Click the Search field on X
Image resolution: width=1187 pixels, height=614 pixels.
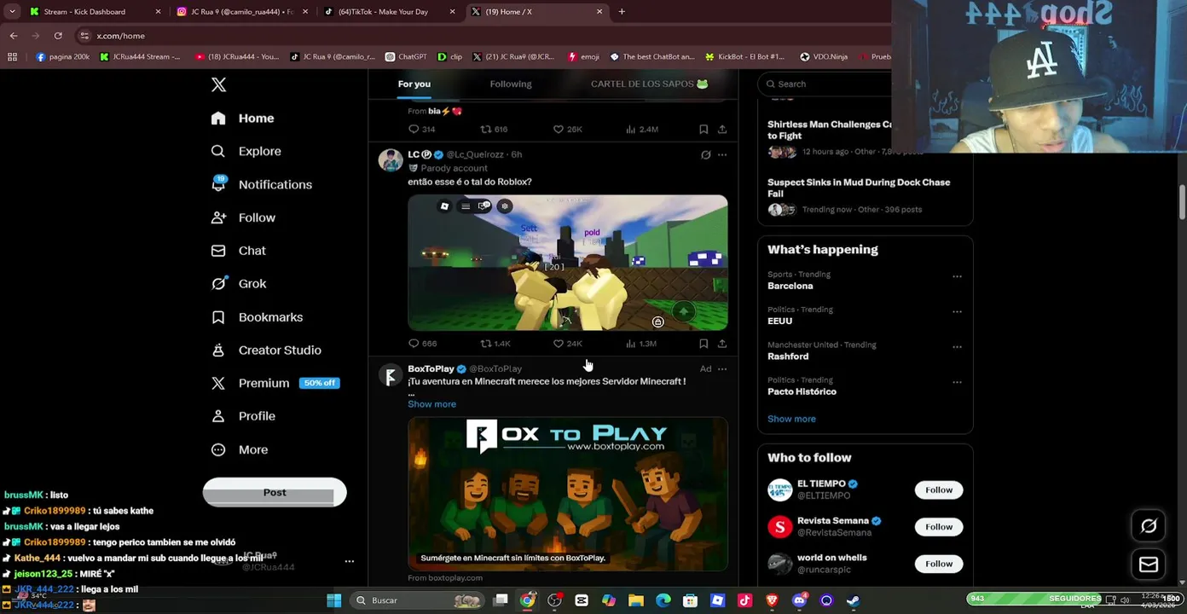(x=827, y=84)
